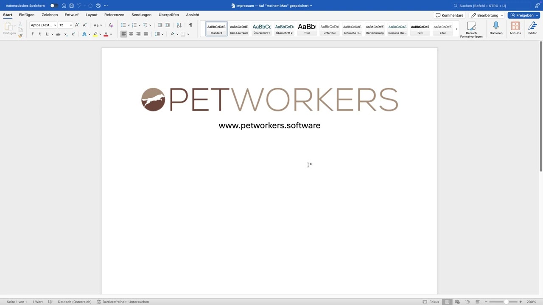The height and width of the screenshot is (305, 543).
Task: Sort the selected text
Action: [179, 25]
